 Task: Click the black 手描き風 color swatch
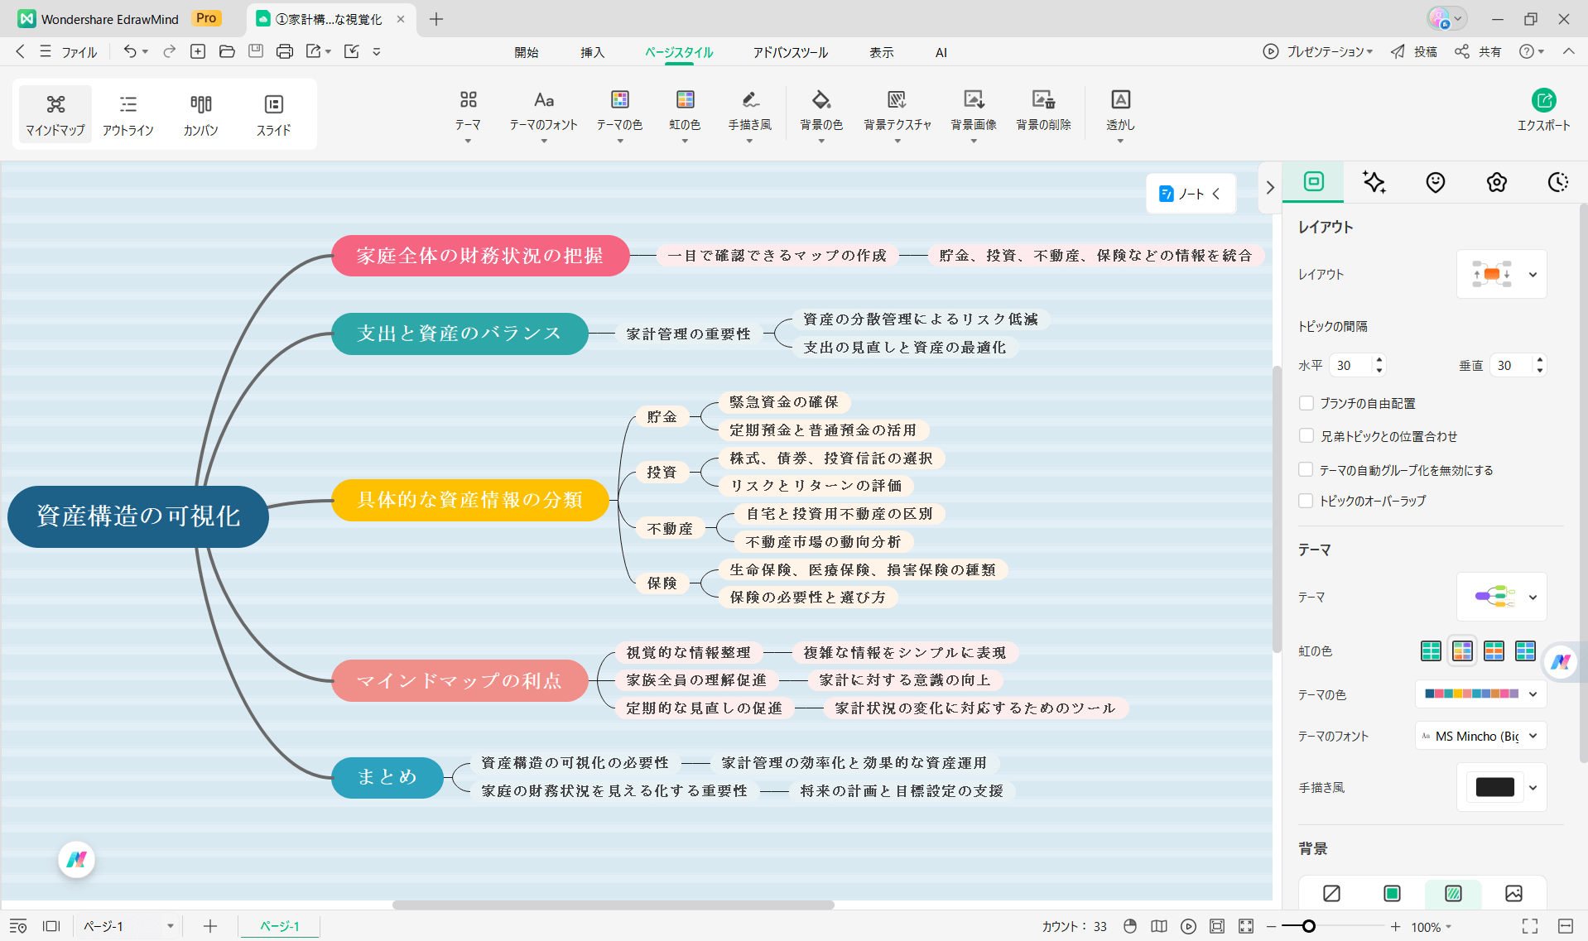click(1494, 787)
